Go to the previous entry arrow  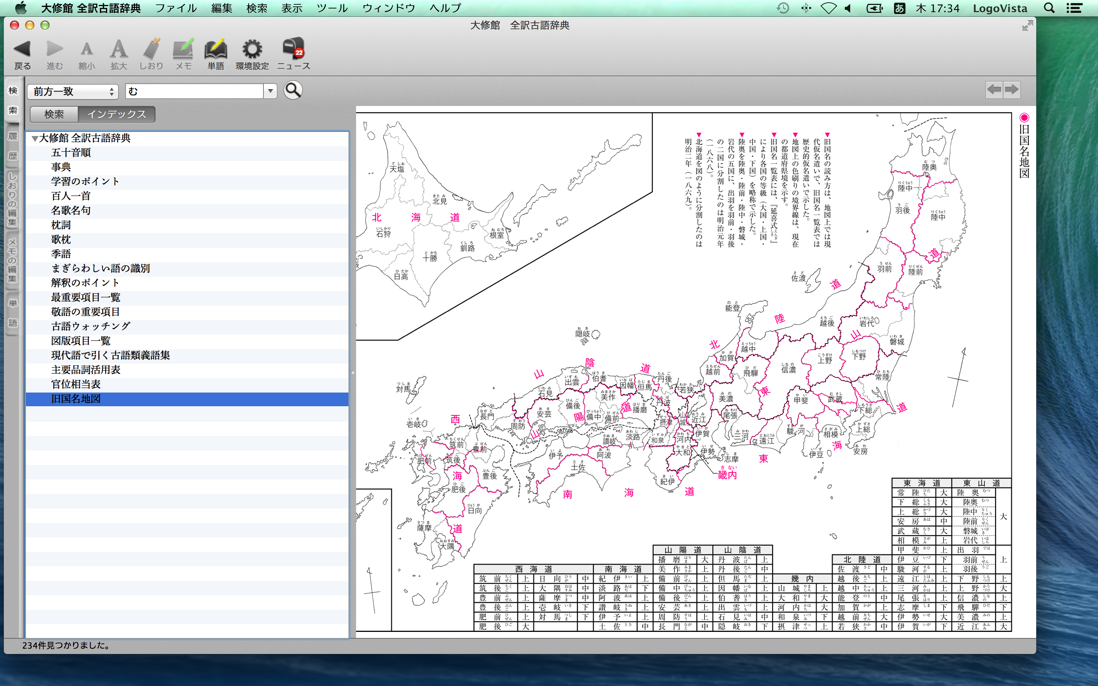(x=994, y=90)
